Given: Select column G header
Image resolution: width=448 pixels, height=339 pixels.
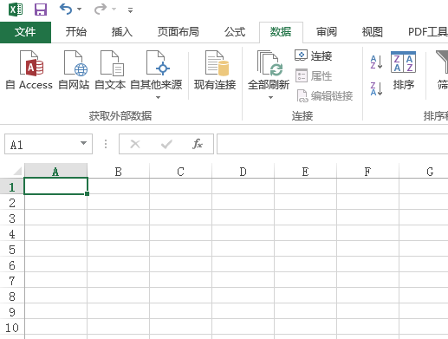Looking at the screenshot, I should click(x=424, y=171).
